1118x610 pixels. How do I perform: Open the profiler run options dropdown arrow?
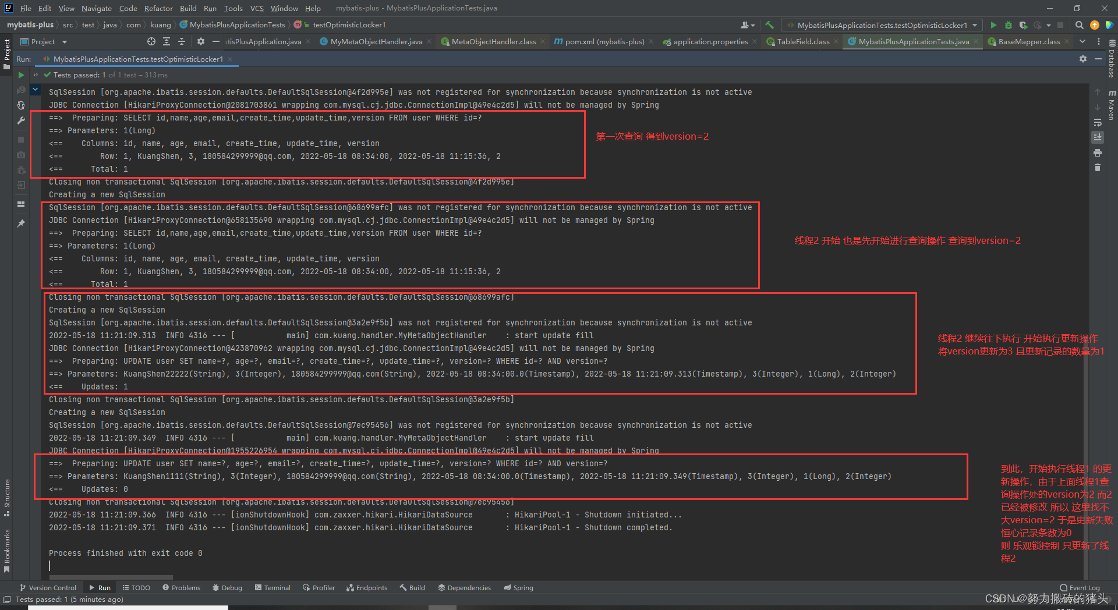(1049, 25)
